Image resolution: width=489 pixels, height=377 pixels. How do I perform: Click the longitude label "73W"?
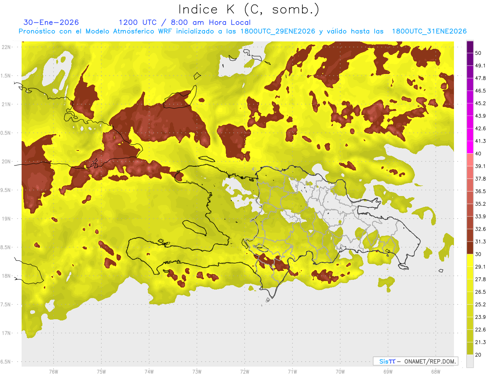(197, 371)
